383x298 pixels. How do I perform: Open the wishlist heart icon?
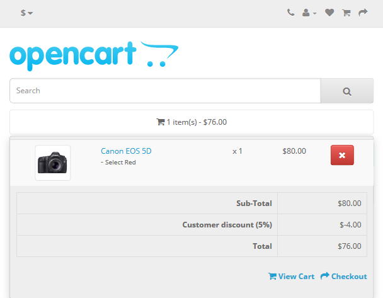coord(329,13)
